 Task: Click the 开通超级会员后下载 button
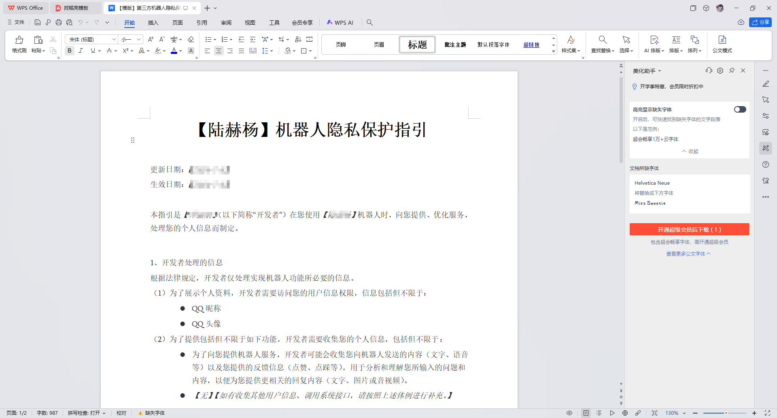point(689,230)
